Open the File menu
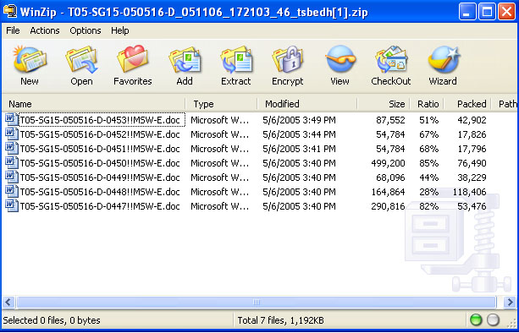The width and height of the screenshot is (519, 333). [13, 30]
